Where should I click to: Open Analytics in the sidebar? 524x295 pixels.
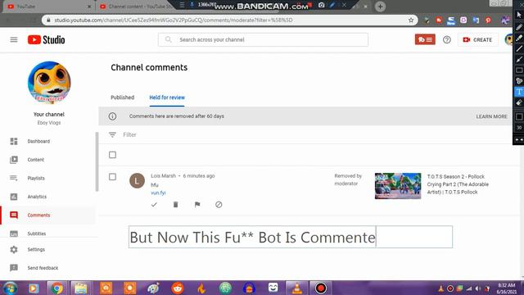tap(37, 197)
